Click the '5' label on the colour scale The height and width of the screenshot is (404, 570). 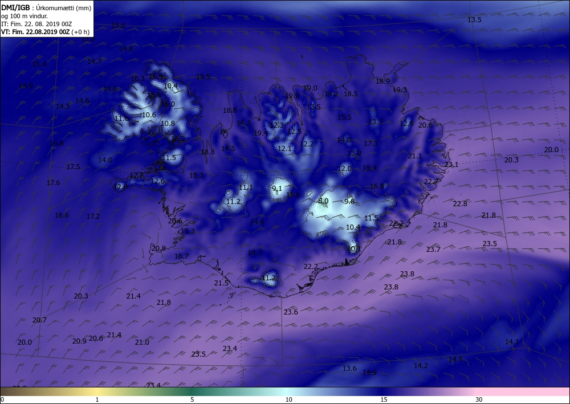pos(192,399)
